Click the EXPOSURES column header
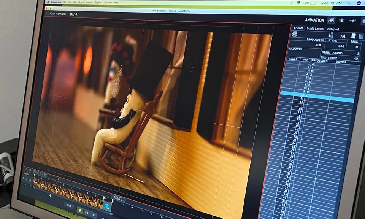 319,60
